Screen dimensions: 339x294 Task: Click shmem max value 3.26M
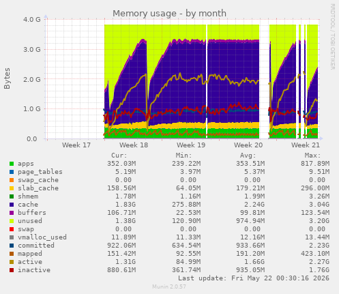tap(319, 196)
